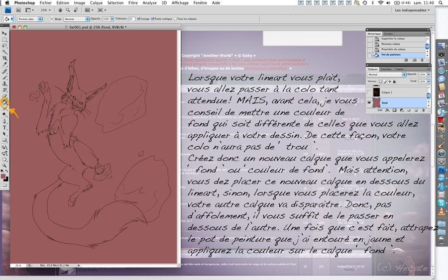The width and height of the screenshot is (448, 280).
Task: Open the Fichier menu
Action: [x=45, y=3]
